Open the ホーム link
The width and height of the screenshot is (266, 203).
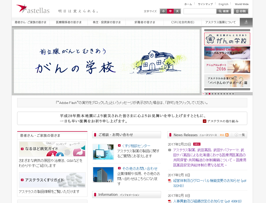click(x=188, y=4)
